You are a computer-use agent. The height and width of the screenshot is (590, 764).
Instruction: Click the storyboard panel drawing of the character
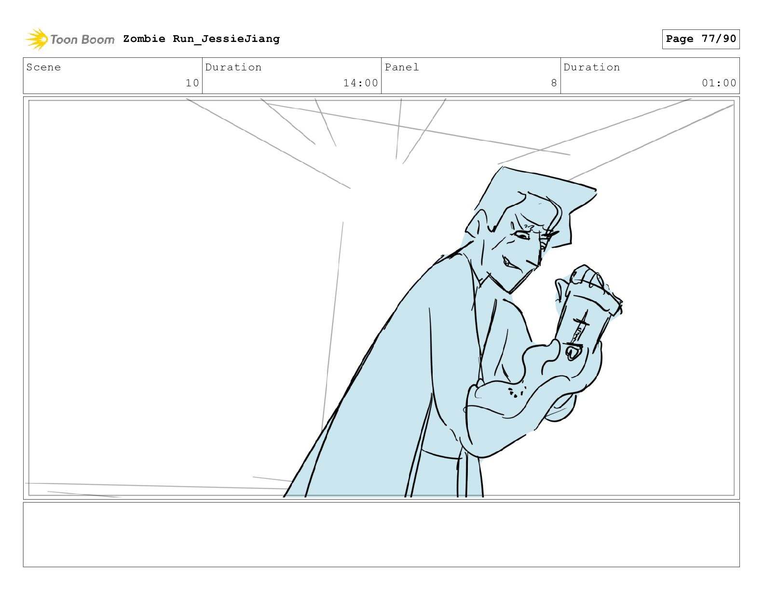(x=381, y=298)
